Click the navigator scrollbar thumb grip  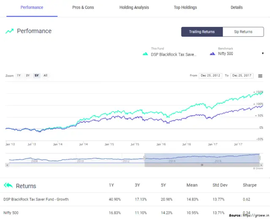202,165
